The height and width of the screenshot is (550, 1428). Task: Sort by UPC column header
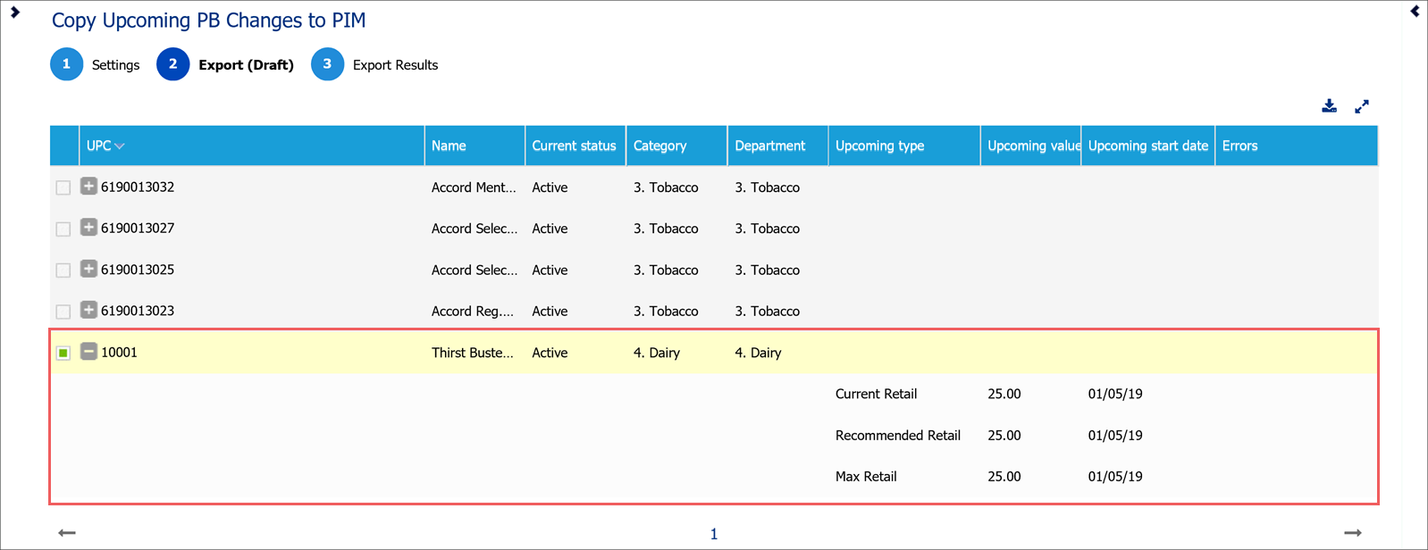[x=252, y=146]
